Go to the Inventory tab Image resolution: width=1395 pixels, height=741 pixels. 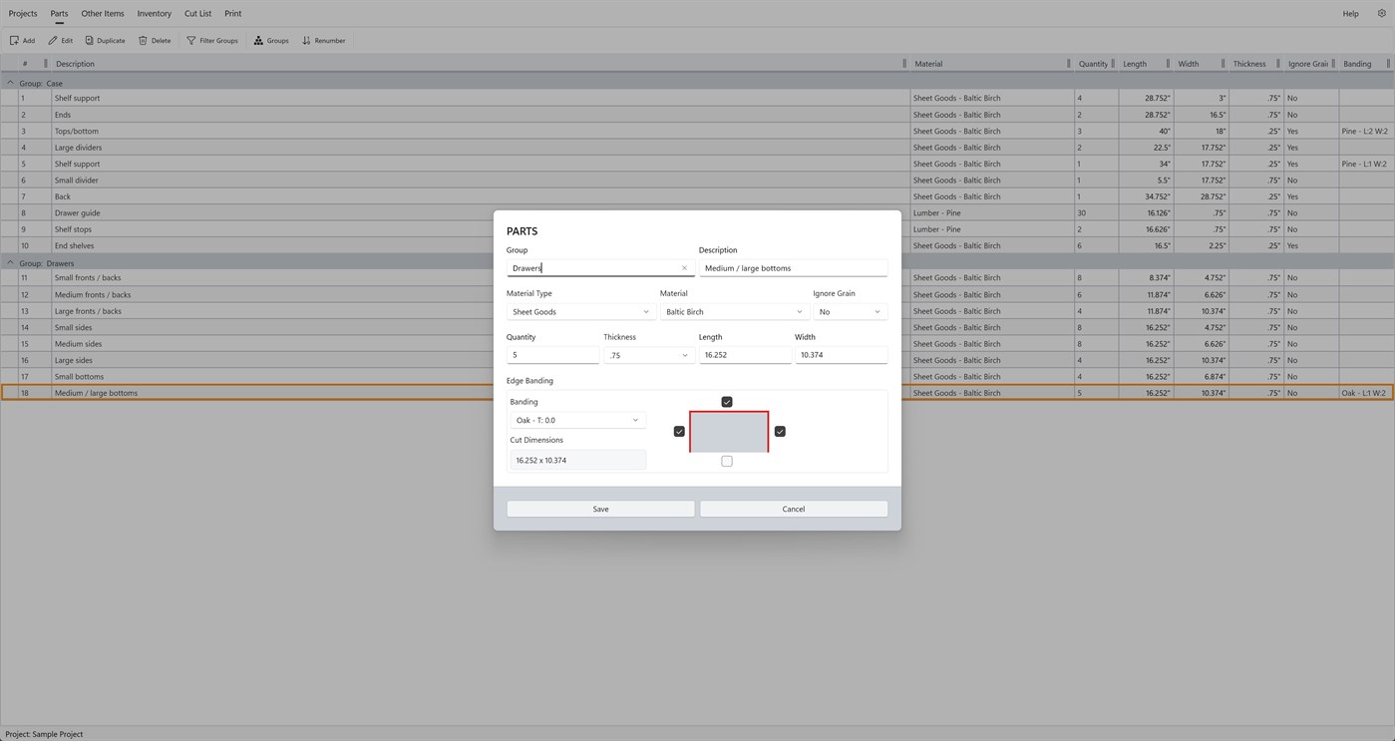(x=155, y=14)
